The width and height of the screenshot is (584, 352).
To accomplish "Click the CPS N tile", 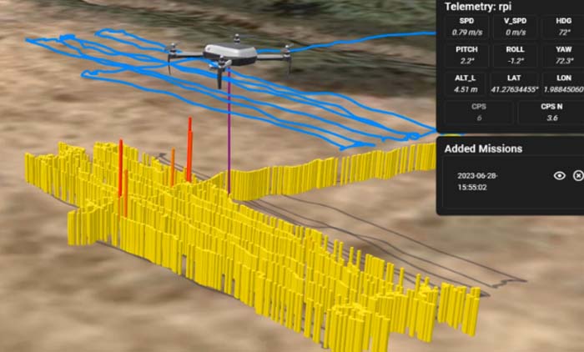I will pos(551,113).
